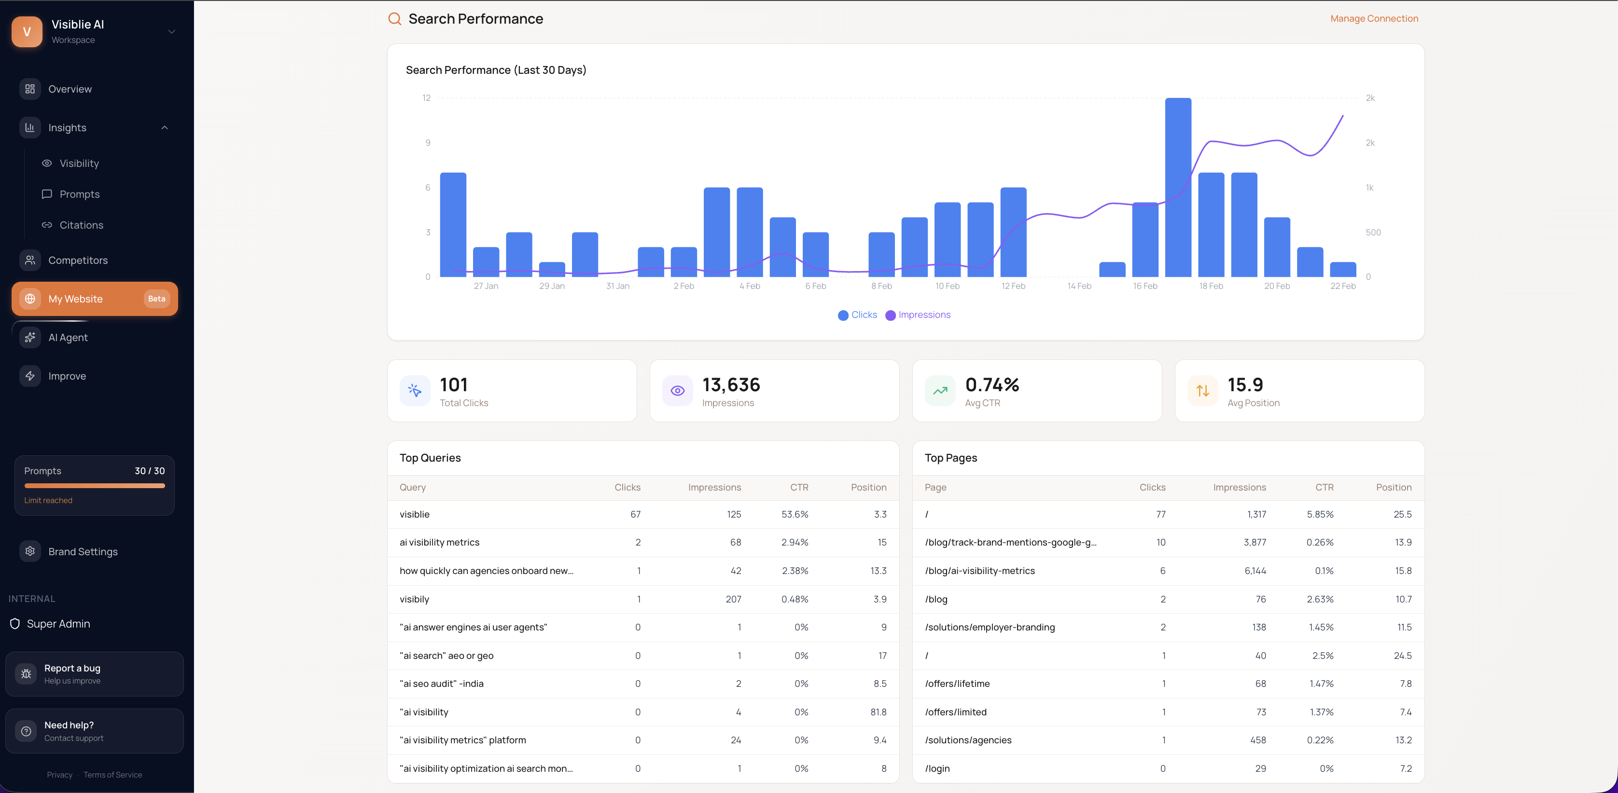Open the Visiblie AI workspace dropdown
Viewport: 1618px width, 793px height.
(171, 31)
